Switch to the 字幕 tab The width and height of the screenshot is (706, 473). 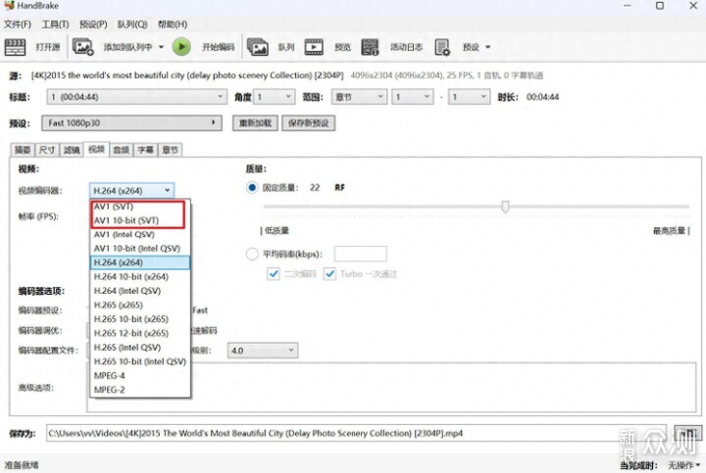coord(145,150)
